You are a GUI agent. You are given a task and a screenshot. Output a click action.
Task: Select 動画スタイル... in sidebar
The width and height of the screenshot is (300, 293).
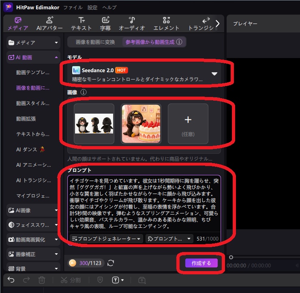point(33,103)
